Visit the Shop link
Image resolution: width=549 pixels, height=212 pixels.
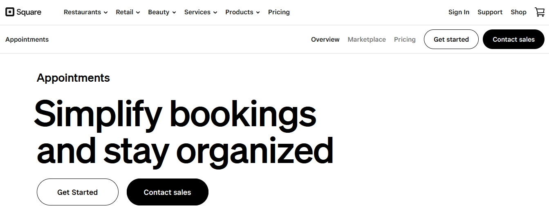518,12
